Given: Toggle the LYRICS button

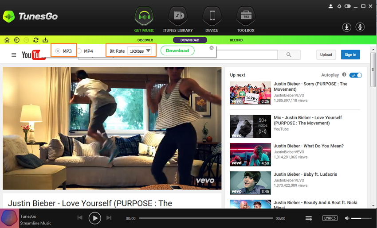Looking at the screenshot, I should (x=330, y=218).
